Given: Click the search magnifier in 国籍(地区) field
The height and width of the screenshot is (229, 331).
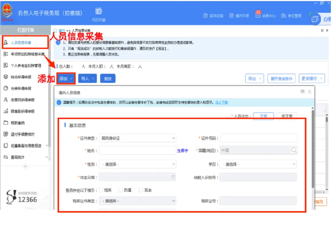Looking at the screenshot, I should click(x=294, y=150).
